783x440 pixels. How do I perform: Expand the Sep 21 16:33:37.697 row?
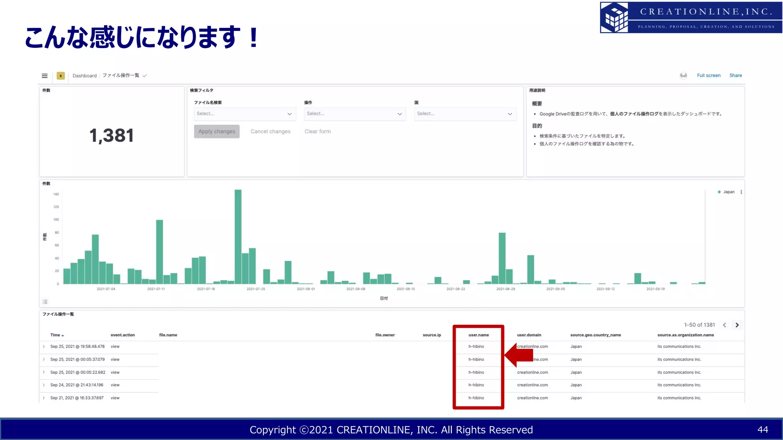[44, 398]
